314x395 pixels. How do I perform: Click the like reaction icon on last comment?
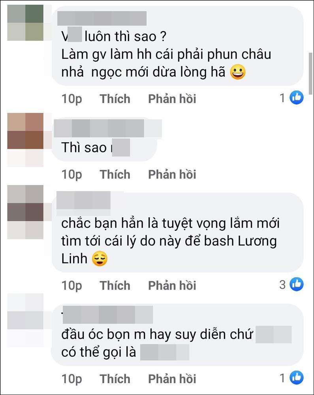[297, 378]
